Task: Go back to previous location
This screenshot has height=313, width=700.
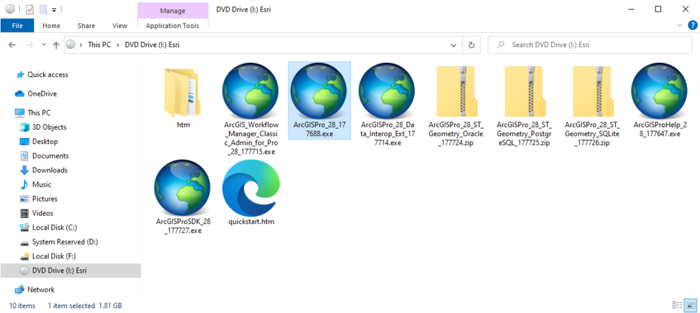Action: (12, 45)
